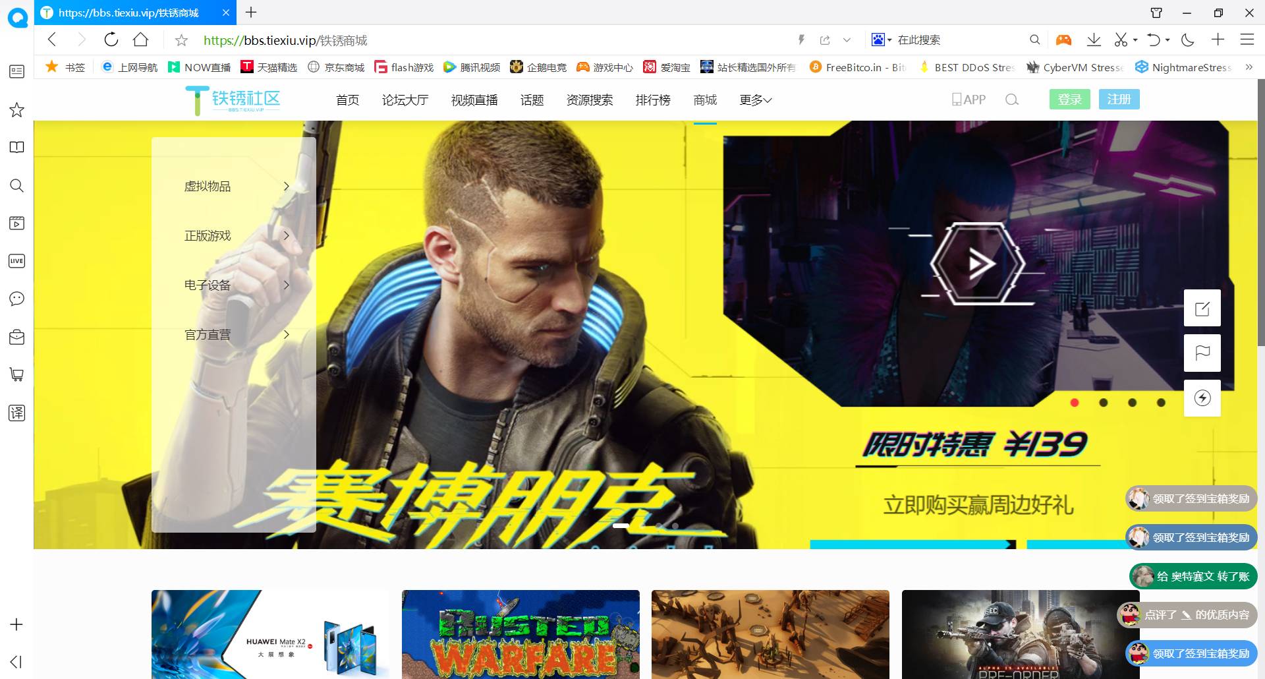The width and height of the screenshot is (1265, 679).
Task: Go to browser home page icon
Action: 140,40
